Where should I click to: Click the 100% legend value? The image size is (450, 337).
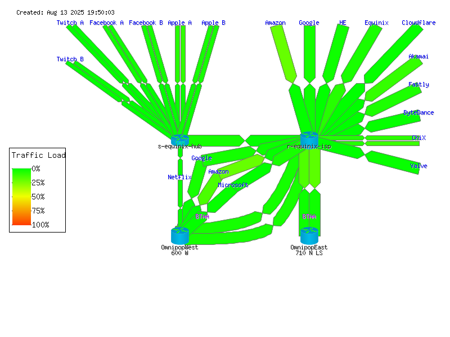(40, 225)
